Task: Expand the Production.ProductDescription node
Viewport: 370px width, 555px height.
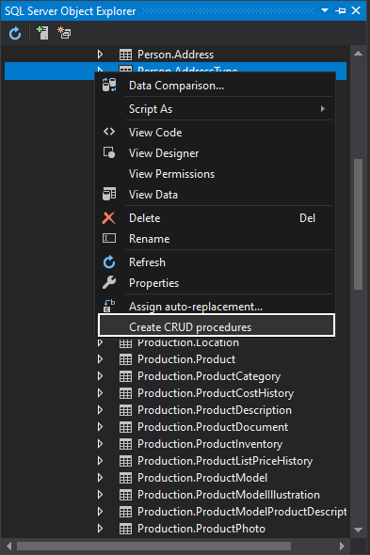Action: tap(101, 410)
